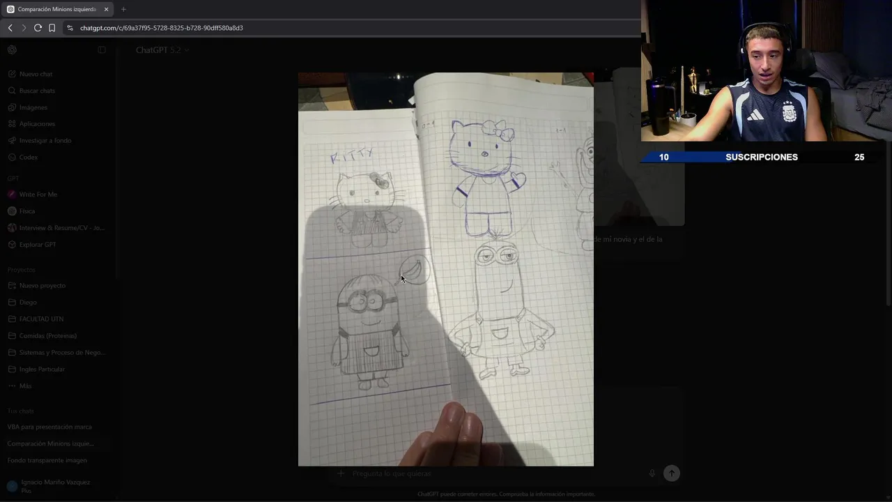Open the Comidas (Proteínas) project

point(47,336)
